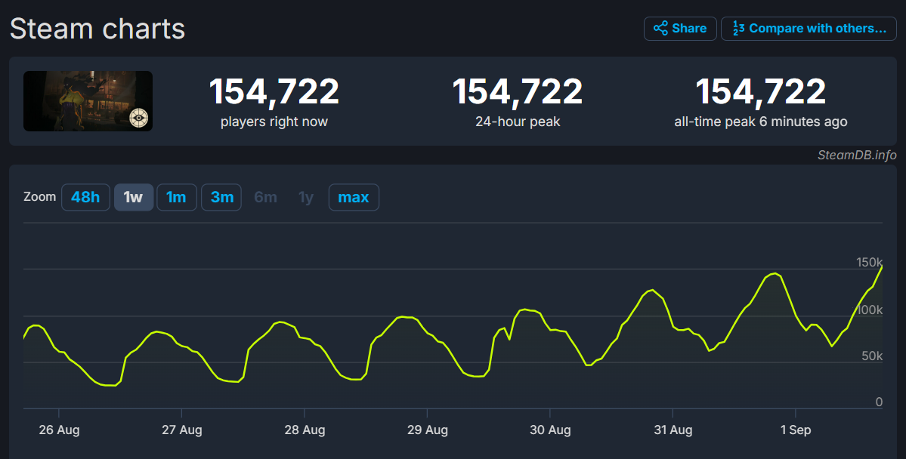Click the 29 Aug axis label

tap(428, 430)
